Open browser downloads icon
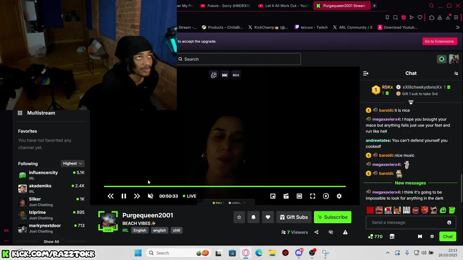463x260 pixels. (x=448, y=17)
